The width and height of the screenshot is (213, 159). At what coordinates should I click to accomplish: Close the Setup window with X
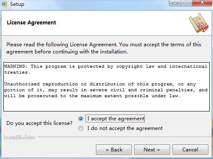click(x=202, y=3)
